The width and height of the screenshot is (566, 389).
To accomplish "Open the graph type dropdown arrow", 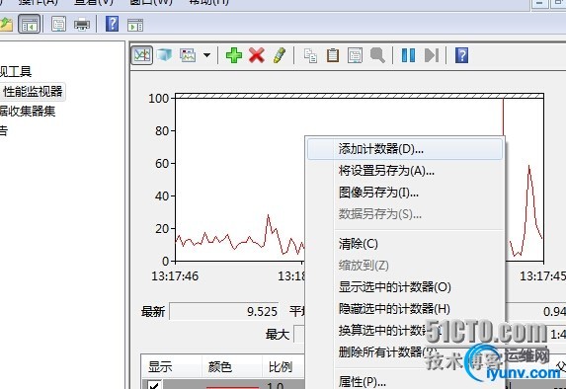I will point(206,55).
